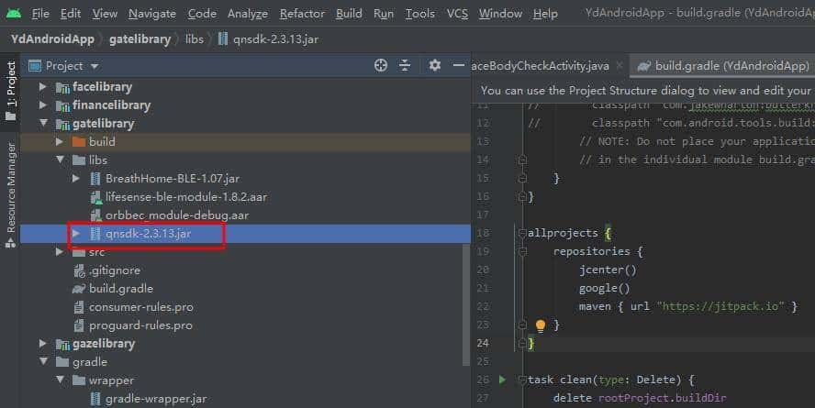Collapse the wrapper folder

60,380
